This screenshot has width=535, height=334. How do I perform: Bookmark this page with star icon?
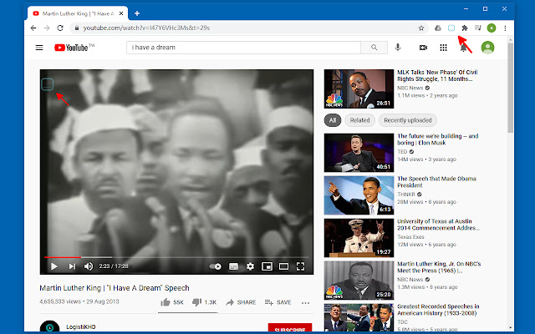tap(421, 28)
